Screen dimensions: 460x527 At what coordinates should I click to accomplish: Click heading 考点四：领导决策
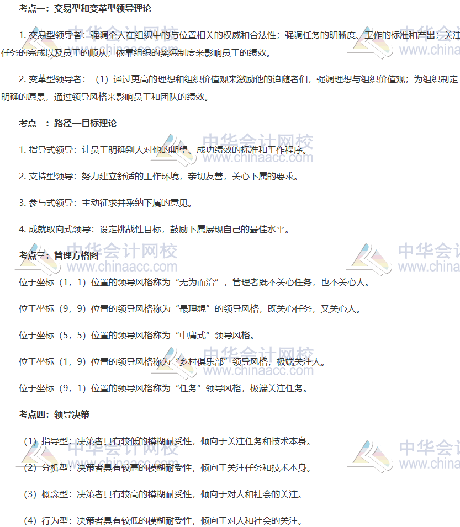(x=54, y=415)
